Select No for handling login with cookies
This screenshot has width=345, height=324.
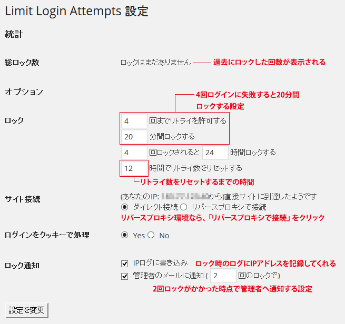151,235
